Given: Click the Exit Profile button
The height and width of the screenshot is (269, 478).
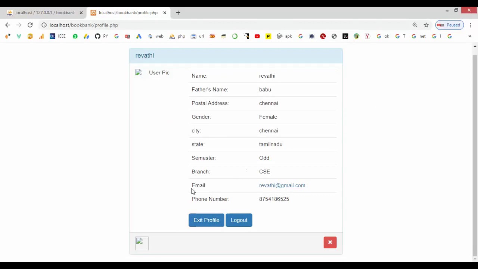Looking at the screenshot, I should click(207, 220).
